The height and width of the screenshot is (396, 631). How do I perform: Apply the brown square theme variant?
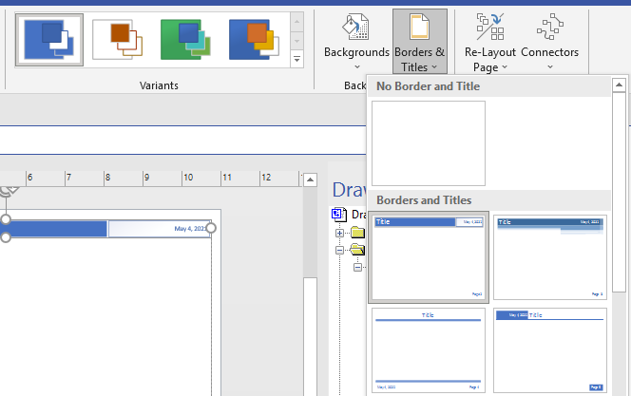[x=118, y=40]
